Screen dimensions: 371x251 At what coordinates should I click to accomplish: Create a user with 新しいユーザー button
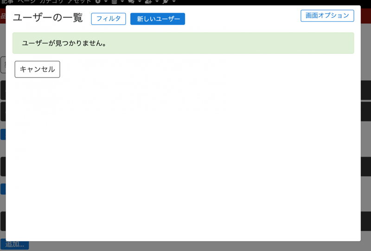(158, 19)
